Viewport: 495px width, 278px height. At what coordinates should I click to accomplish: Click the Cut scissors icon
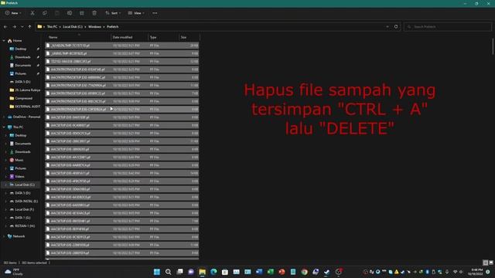pos(32,13)
